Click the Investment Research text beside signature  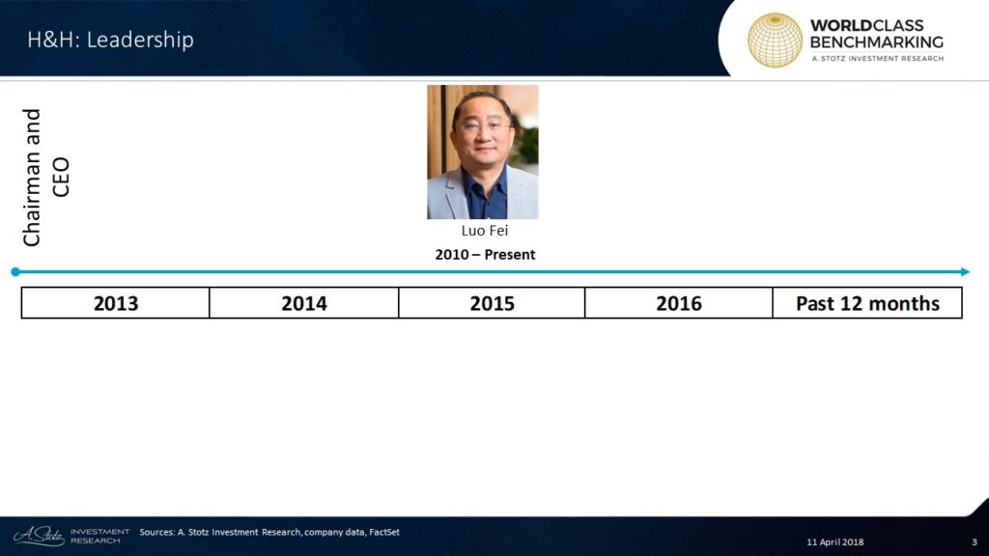(x=99, y=536)
